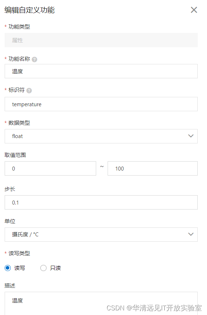This screenshot has width=207, height=315.
Task: Click inside the 描述 text area
Action: (x=101, y=303)
